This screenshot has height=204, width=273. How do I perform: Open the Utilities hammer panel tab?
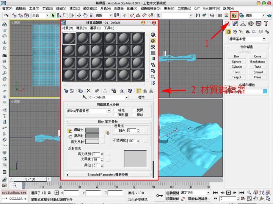click(x=266, y=23)
